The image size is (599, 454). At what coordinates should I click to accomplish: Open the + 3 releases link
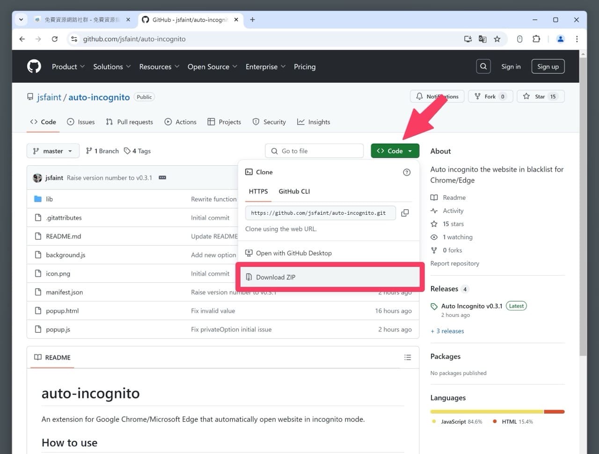tap(447, 331)
